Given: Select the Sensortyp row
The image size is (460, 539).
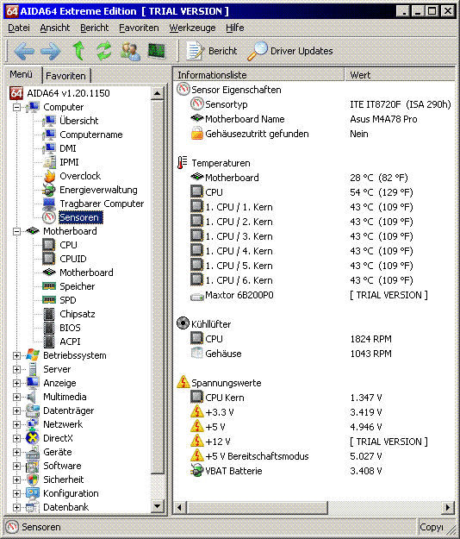Looking at the screenshot, I should tap(315, 104).
